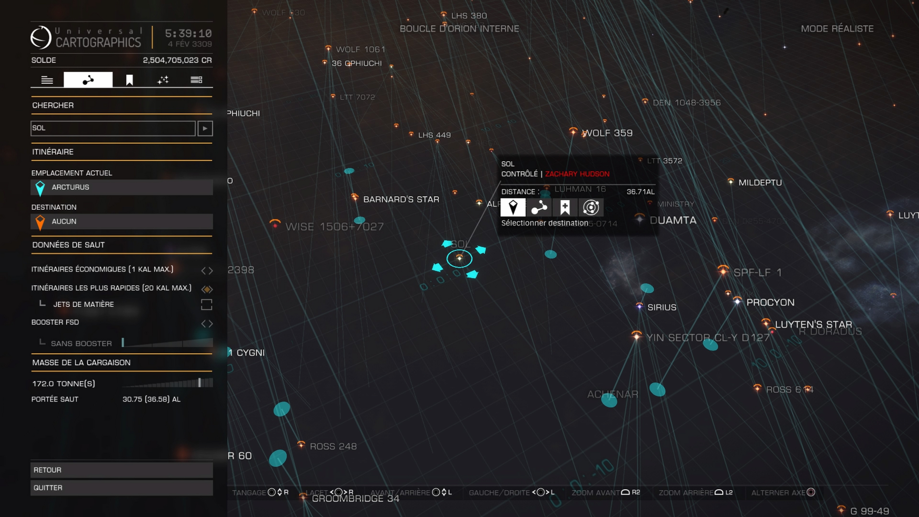Select the DEN 1048-3956 star marker
The height and width of the screenshot is (517, 919).
point(645,101)
